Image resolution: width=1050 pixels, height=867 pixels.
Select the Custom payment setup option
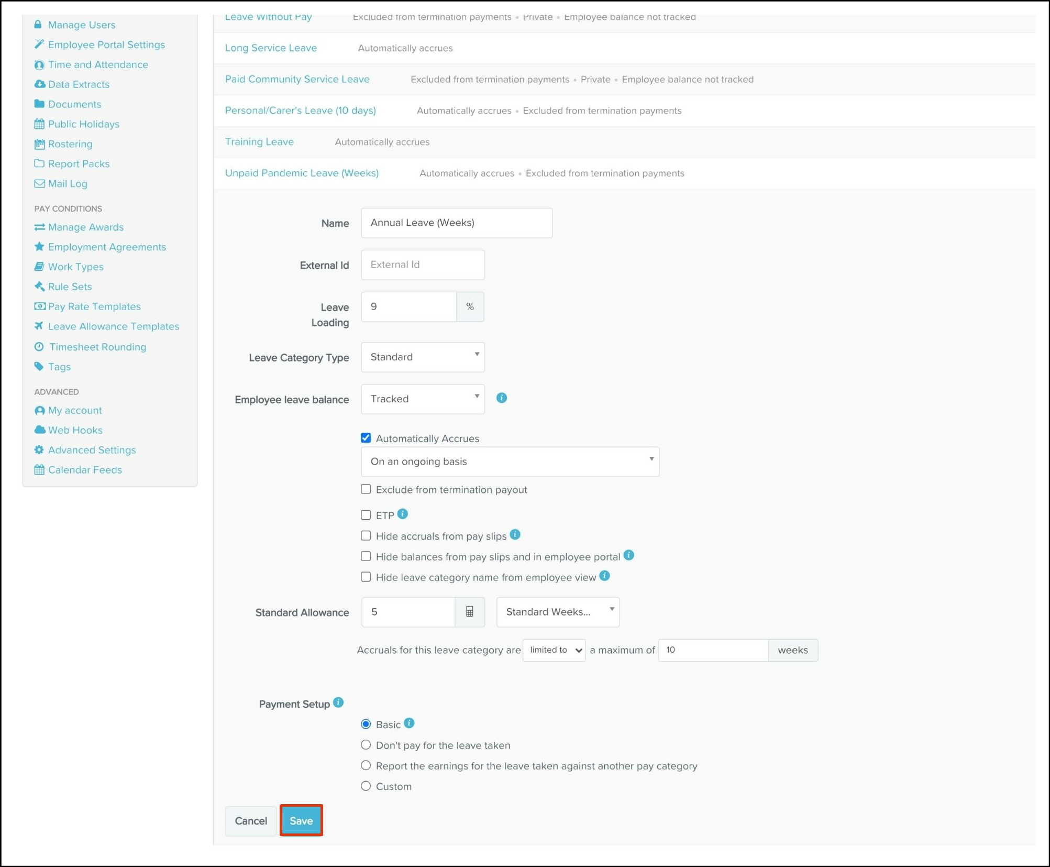pos(366,786)
